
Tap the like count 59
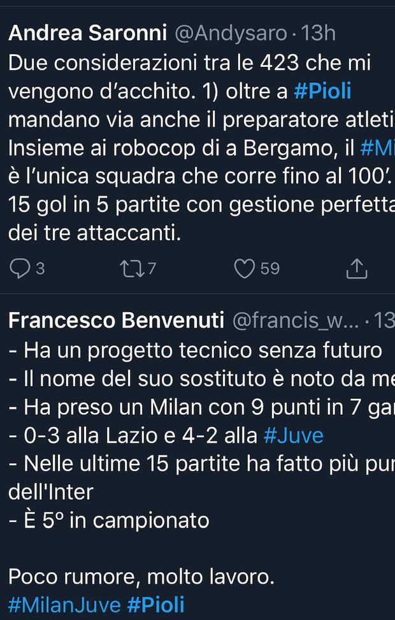click(270, 269)
